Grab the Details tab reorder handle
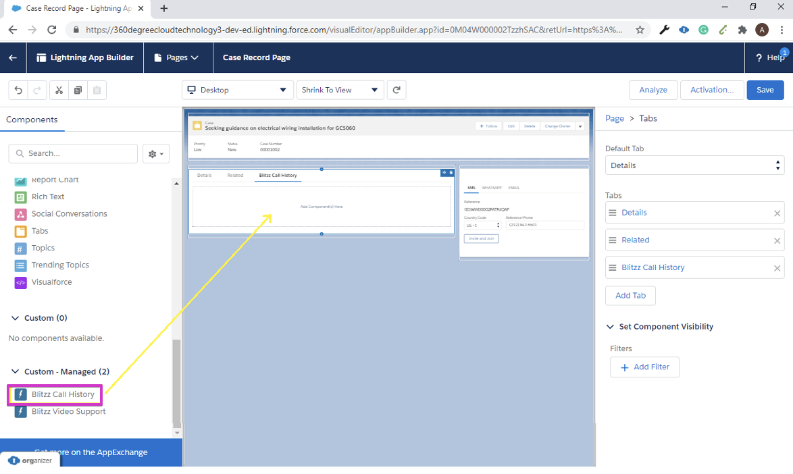 coord(613,213)
